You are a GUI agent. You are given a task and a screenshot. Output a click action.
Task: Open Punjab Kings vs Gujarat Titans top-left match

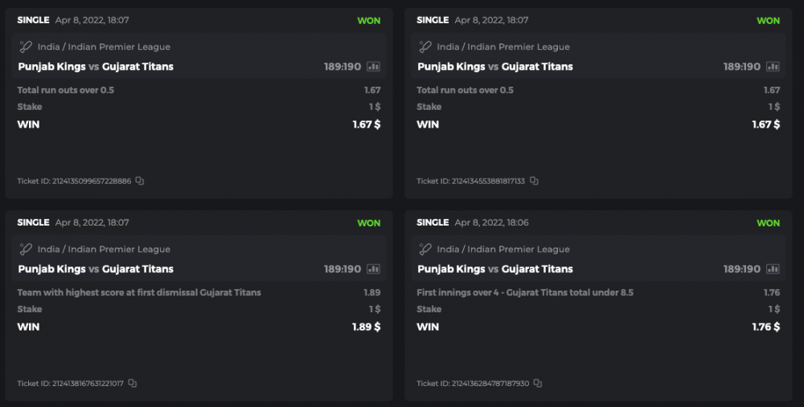pyautogui.click(x=96, y=67)
